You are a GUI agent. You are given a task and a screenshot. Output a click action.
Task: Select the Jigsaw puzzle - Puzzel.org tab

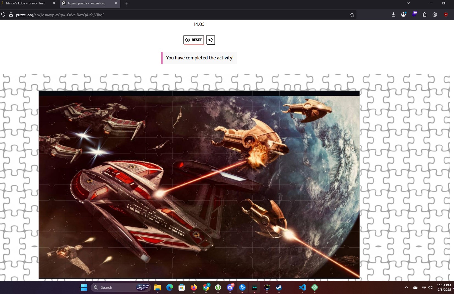[87, 3]
